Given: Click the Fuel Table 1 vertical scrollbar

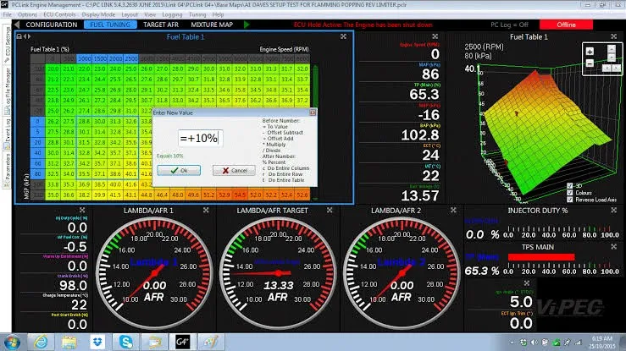Looking at the screenshot, I should click(x=315, y=132).
